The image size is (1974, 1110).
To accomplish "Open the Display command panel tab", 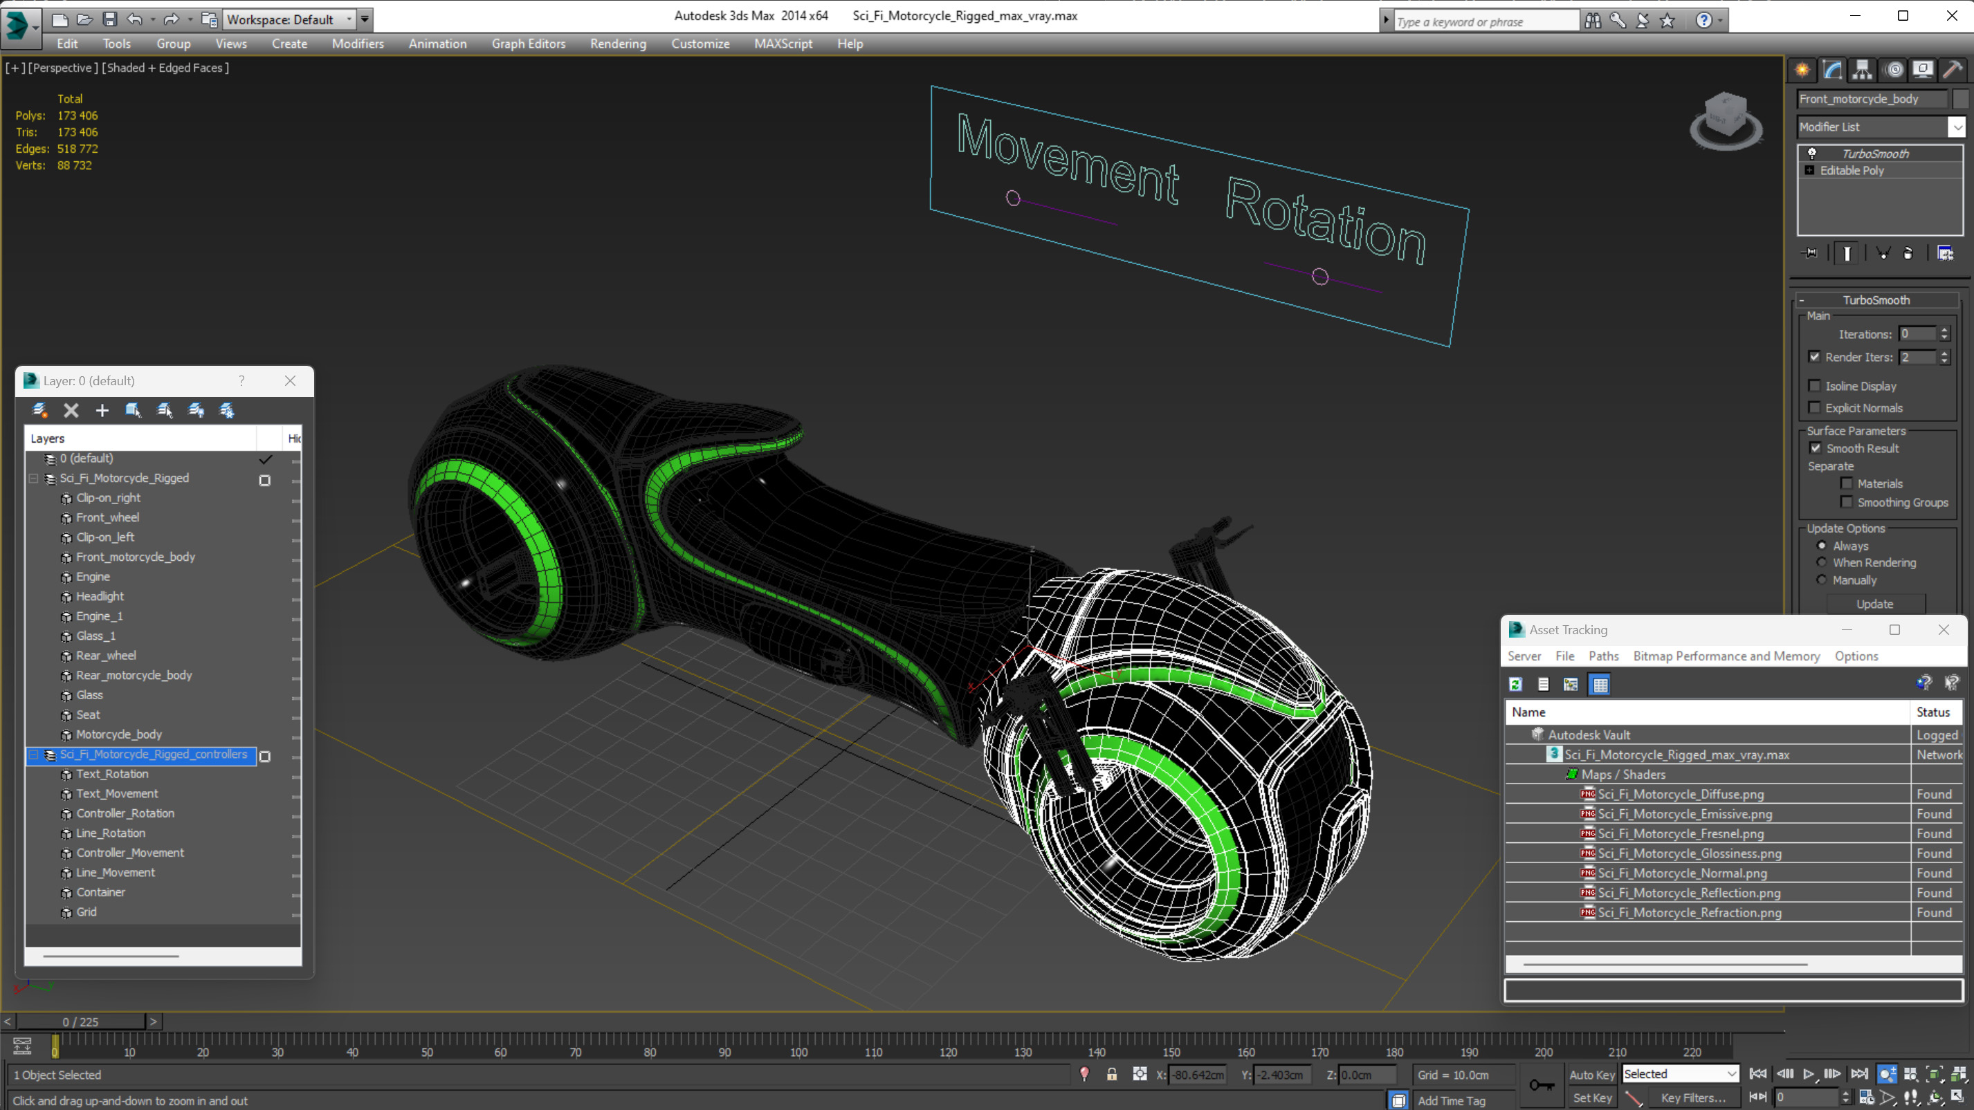I will point(1923,71).
